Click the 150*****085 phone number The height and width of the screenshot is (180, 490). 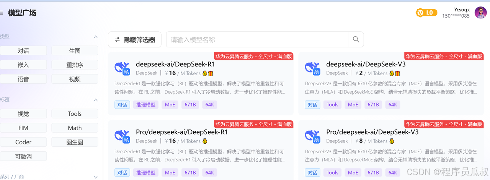(x=456, y=16)
